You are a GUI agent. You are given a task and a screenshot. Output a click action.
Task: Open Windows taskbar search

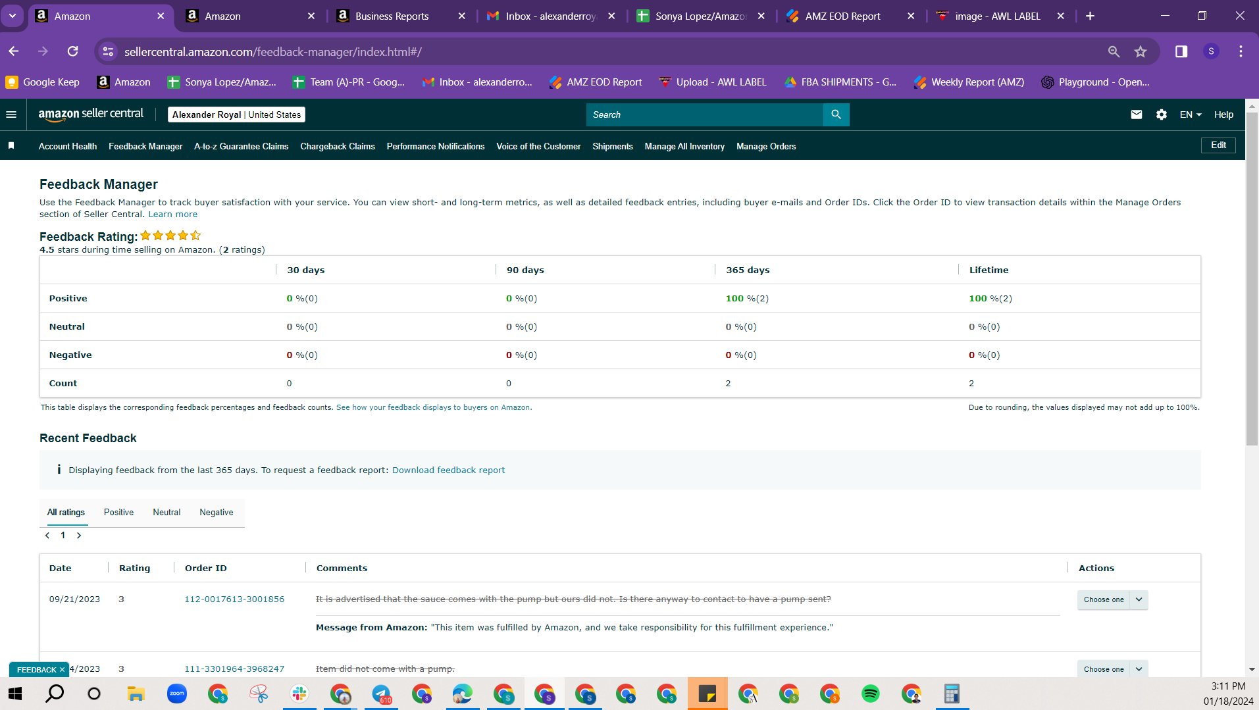[55, 694]
